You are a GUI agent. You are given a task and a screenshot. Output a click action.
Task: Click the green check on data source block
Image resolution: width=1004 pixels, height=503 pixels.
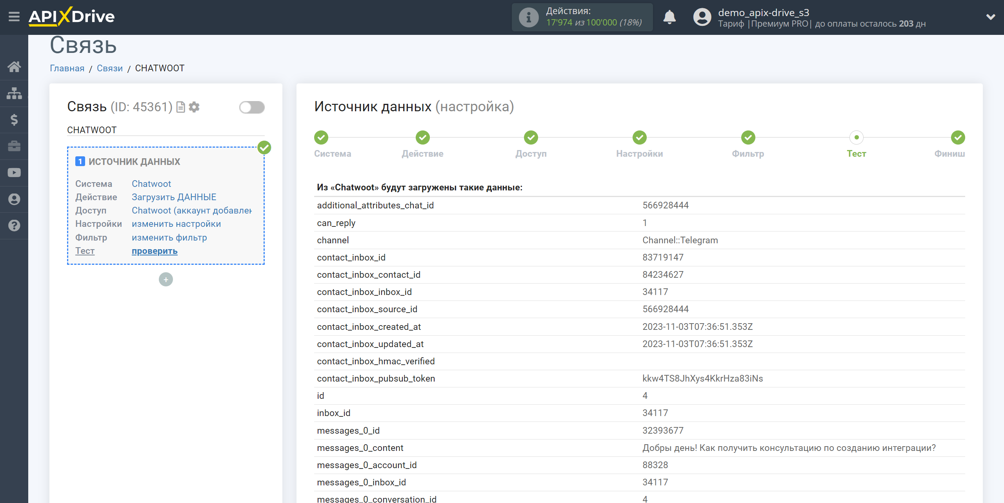(264, 148)
